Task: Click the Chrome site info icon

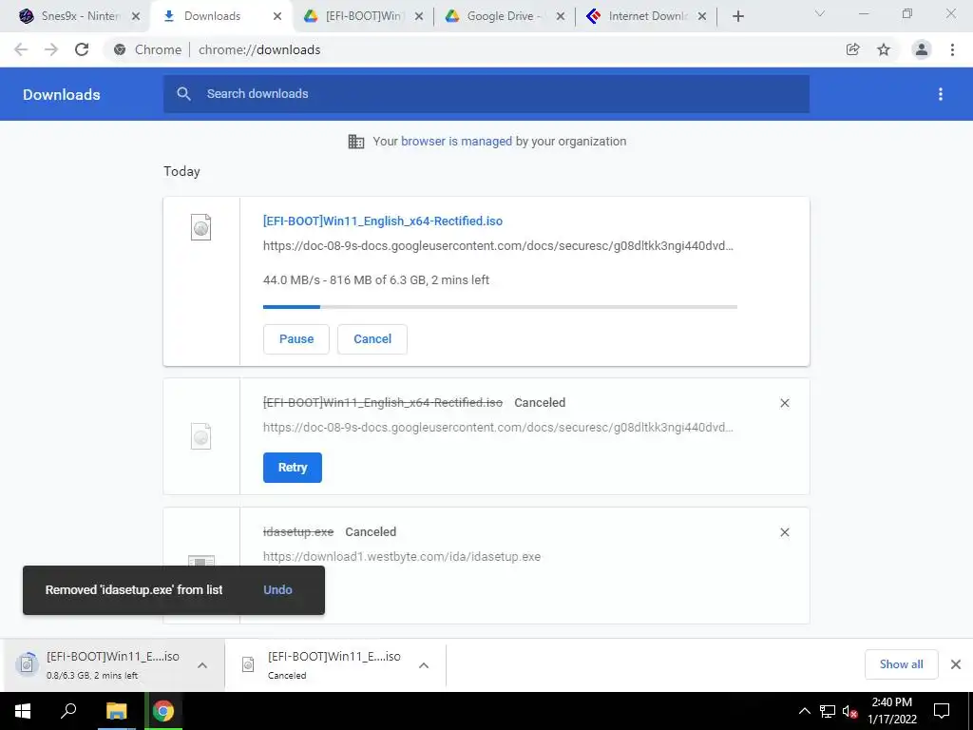Action: [x=120, y=49]
